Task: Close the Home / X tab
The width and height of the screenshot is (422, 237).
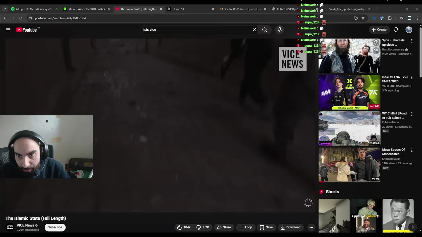Action: click(213, 9)
